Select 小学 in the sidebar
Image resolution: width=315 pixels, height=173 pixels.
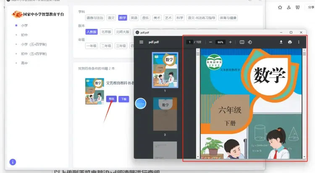point(24,26)
